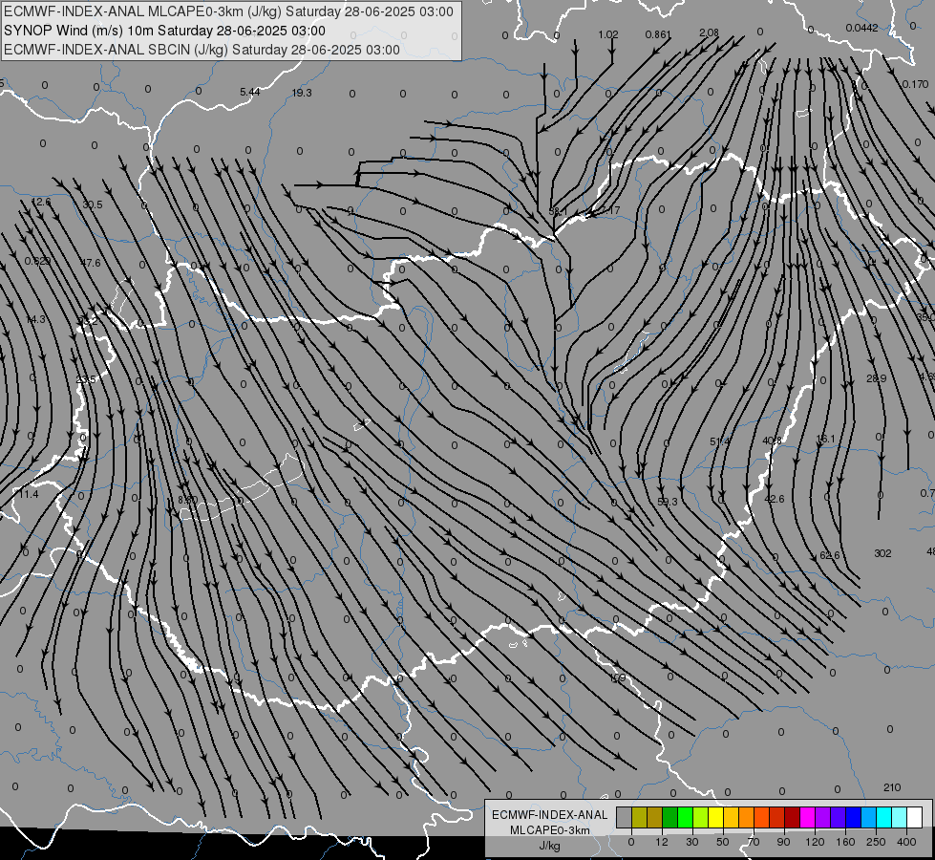
Task: Click the map value 30.5
Action: pyautogui.click(x=93, y=204)
